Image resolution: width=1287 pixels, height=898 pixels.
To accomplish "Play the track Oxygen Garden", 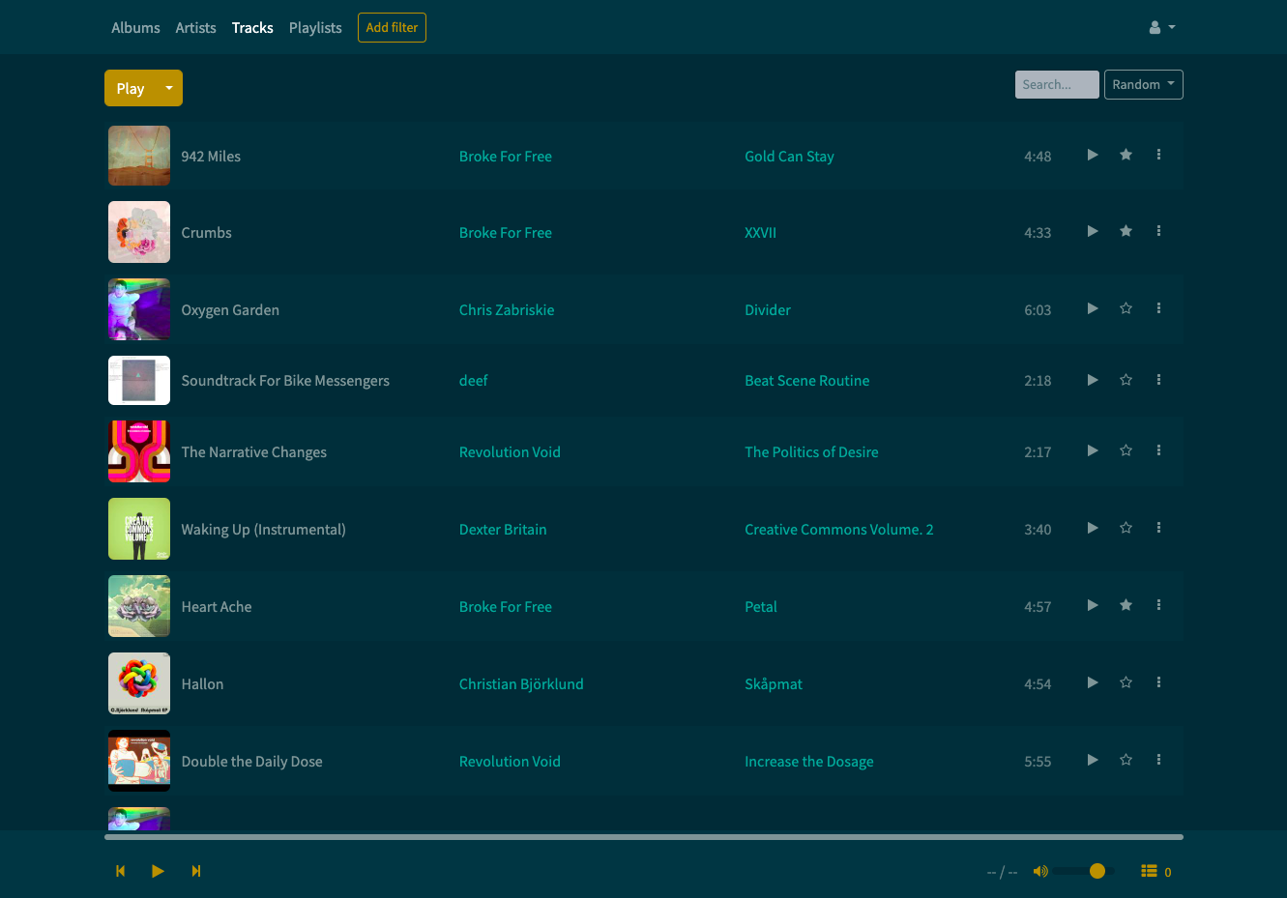I will [1093, 308].
